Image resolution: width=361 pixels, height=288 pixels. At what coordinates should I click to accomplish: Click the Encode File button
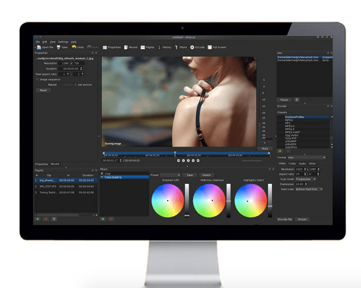[285, 219]
